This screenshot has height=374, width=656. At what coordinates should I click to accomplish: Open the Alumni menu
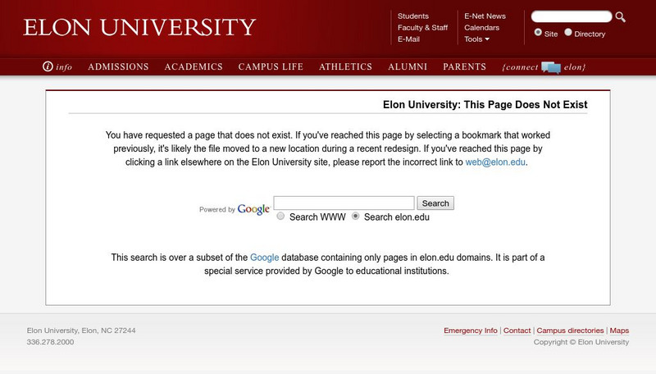point(408,66)
